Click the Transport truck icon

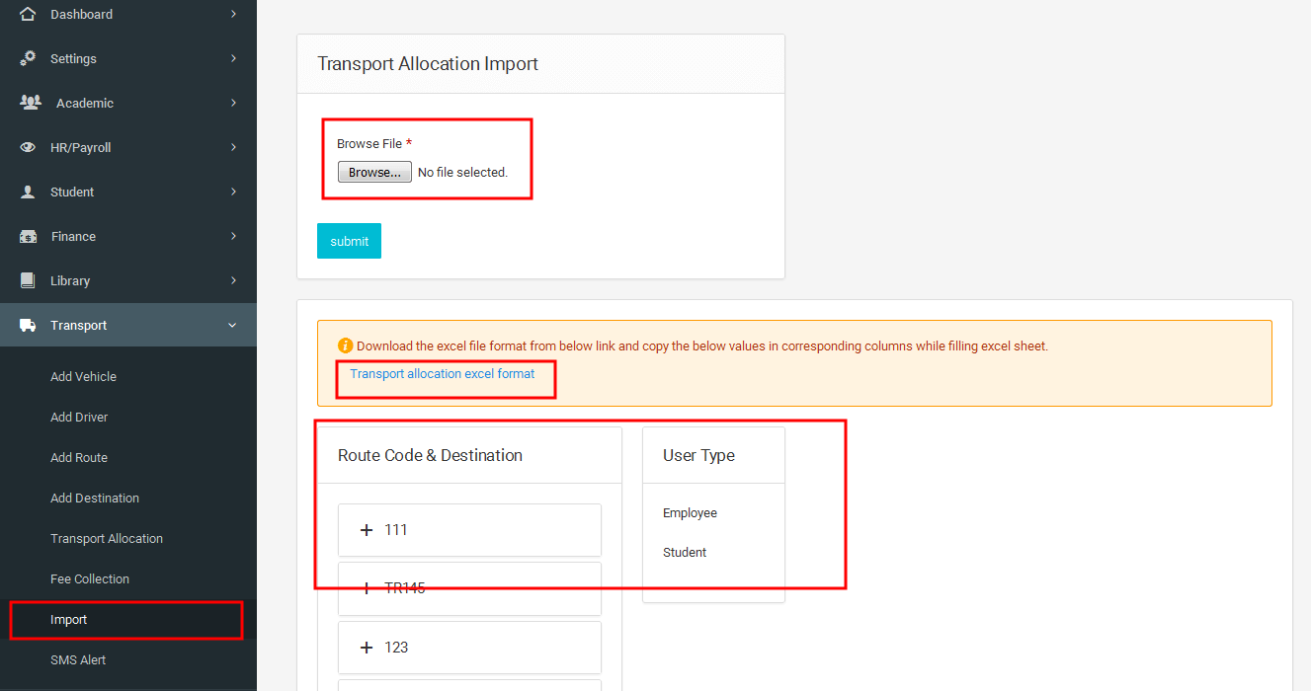(x=28, y=325)
